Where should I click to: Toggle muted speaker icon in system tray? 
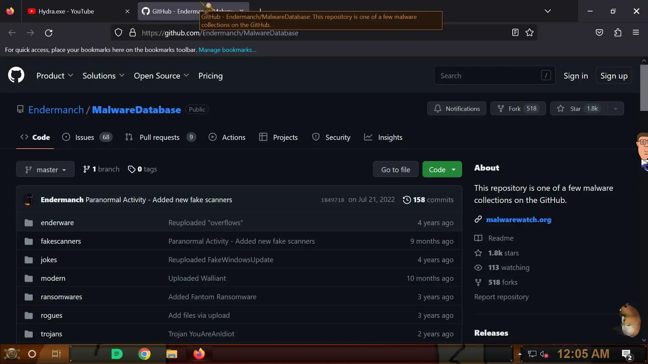(x=544, y=354)
